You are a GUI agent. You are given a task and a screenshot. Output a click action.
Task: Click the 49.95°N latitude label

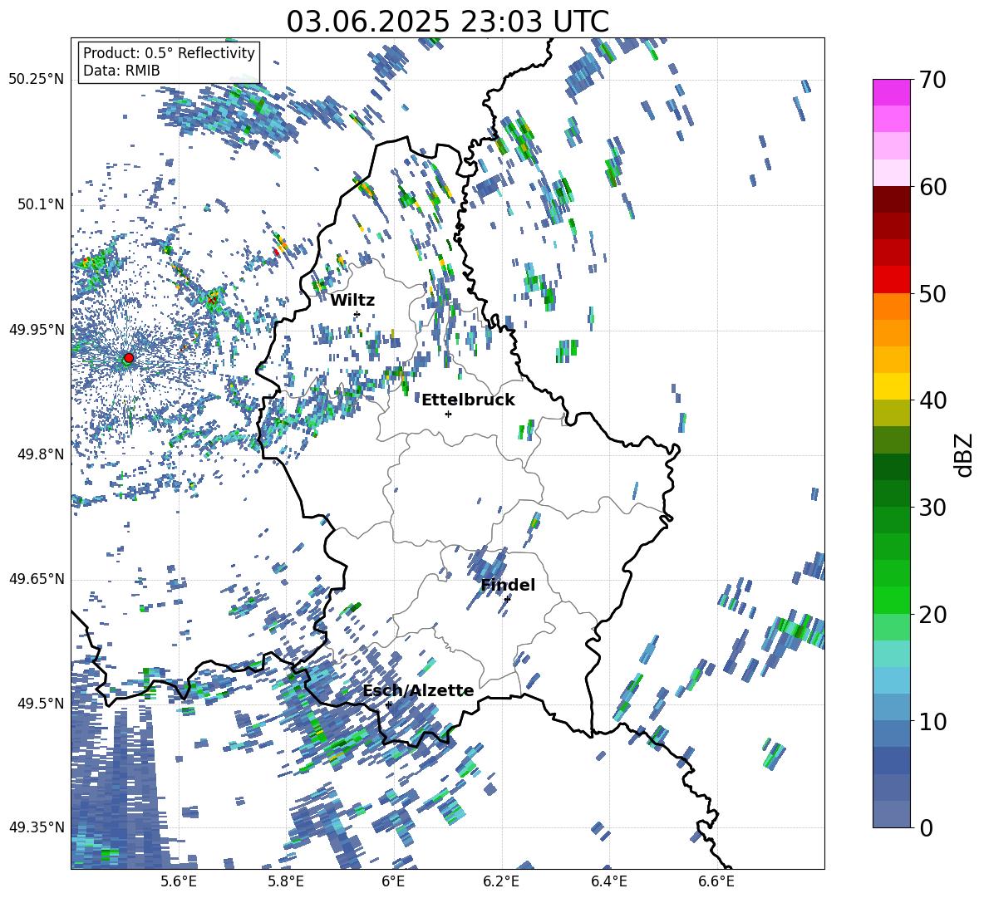(37, 329)
